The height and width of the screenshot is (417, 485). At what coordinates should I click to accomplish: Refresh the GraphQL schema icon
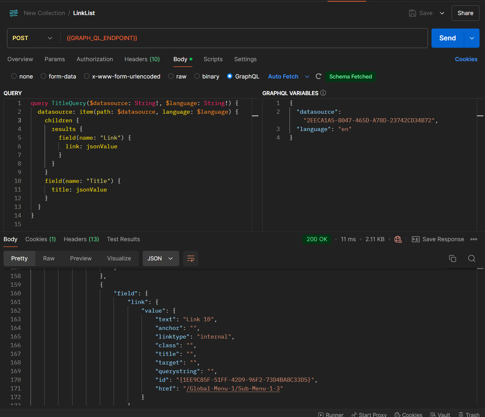tap(318, 76)
